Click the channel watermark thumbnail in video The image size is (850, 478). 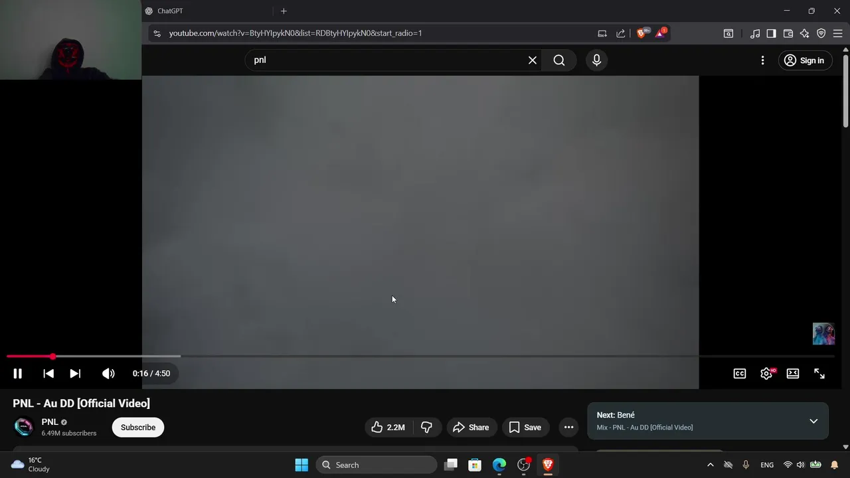tap(823, 334)
